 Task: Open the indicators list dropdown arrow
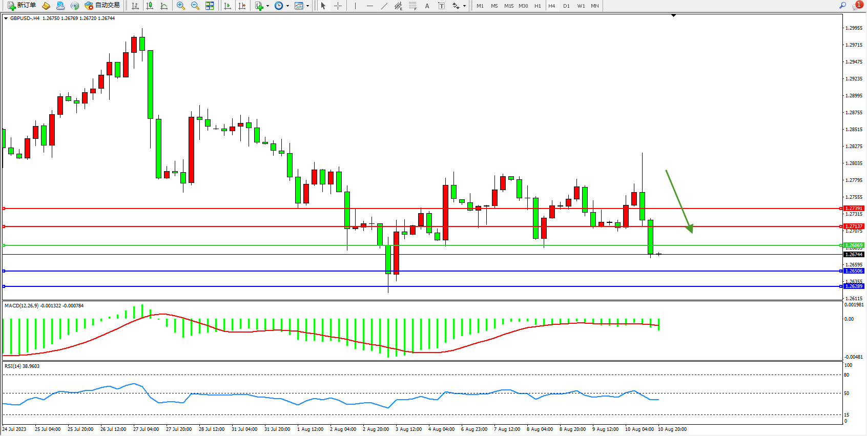click(x=267, y=6)
